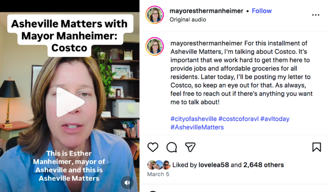Open mayoresthermanheimer username in caption
The height and width of the screenshot is (192, 327).
(207, 43)
